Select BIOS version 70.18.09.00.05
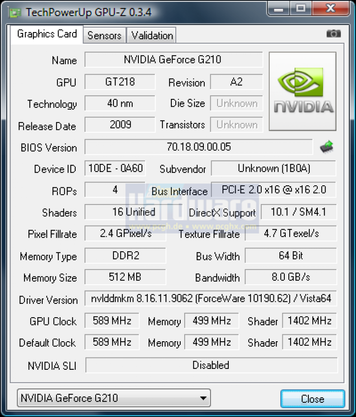This screenshot has height=417, width=356. (199, 147)
